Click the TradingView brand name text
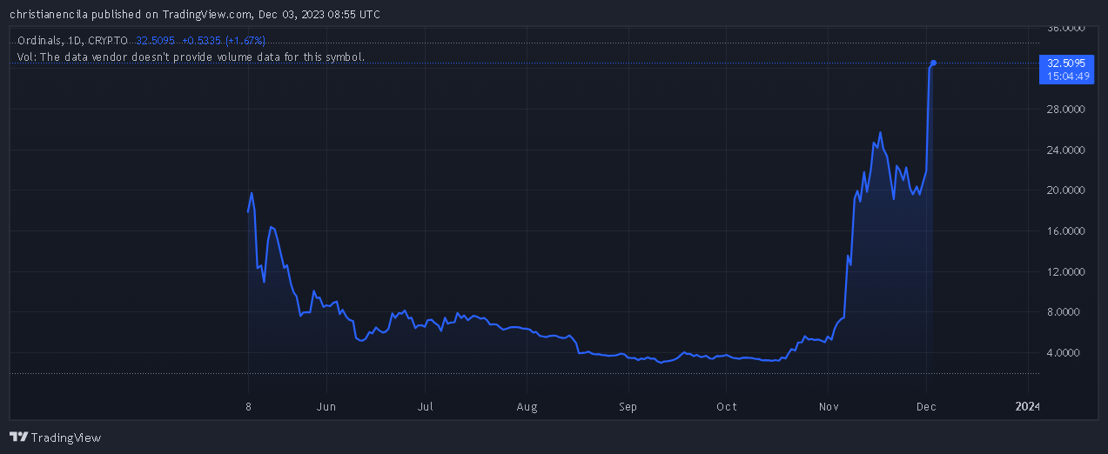This screenshot has height=454, width=1108. click(67, 437)
